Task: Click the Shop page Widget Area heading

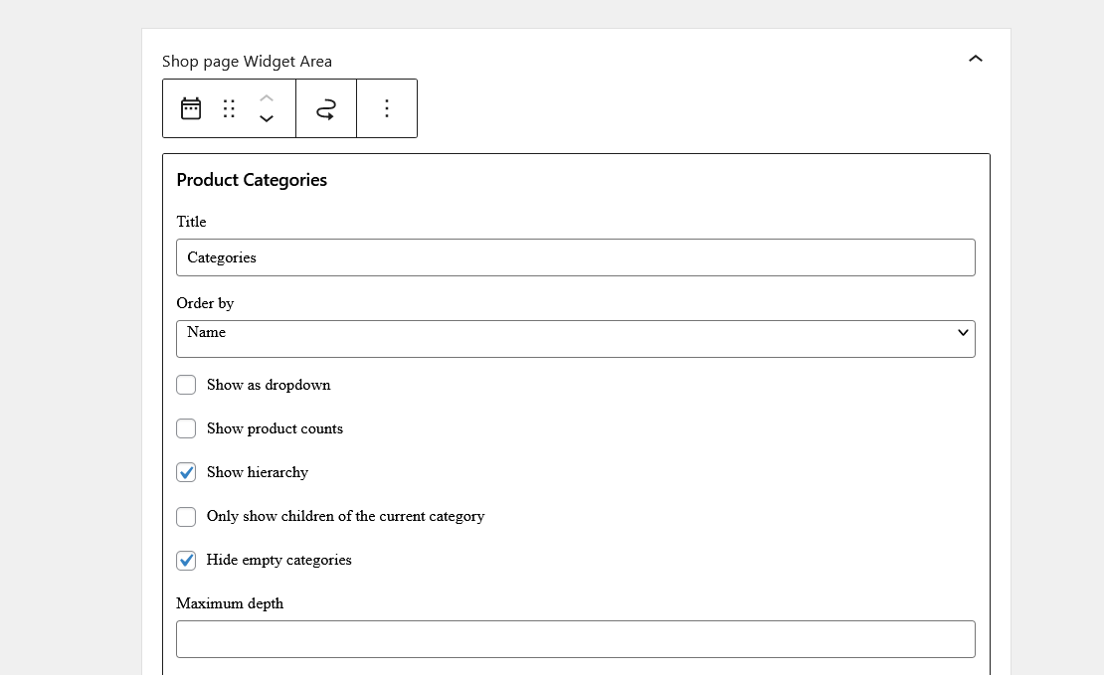Action: [247, 62]
